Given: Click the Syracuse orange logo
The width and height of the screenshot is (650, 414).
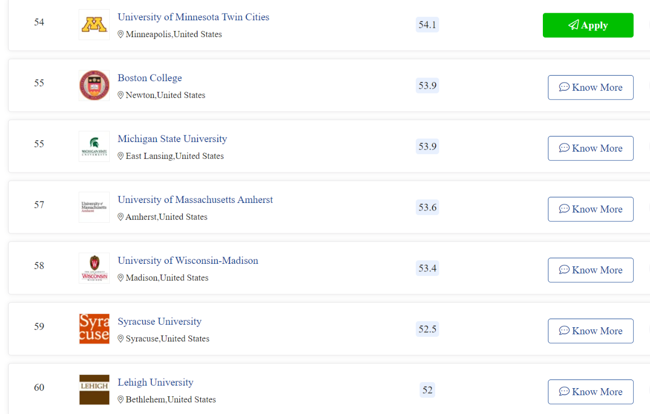Looking at the screenshot, I should (x=94, y=329).
